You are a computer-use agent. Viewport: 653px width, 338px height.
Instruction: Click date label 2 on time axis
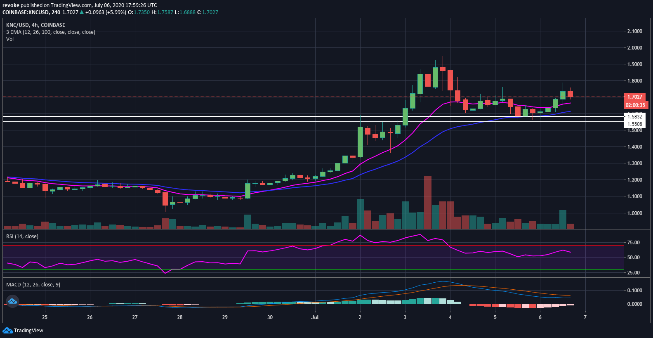pos(360,317)
